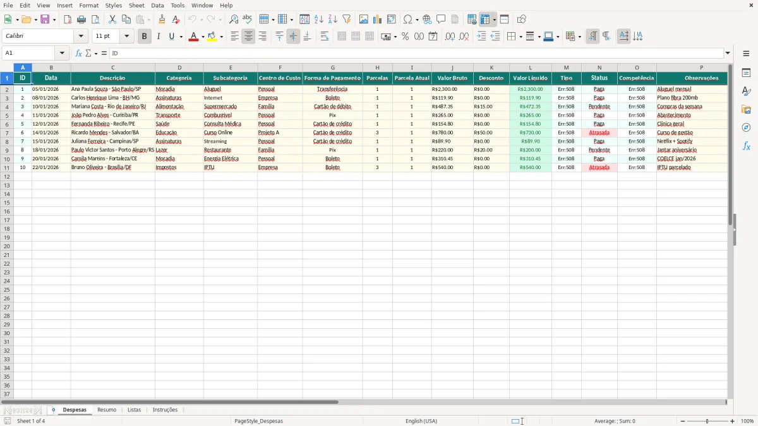Adjust the zoom slider
This screenshot has width=758, height=426.
(x=707, y=421)
